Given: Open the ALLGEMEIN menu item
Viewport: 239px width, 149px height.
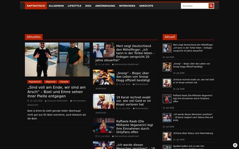Looking at the screenshot, I should 56,6.
